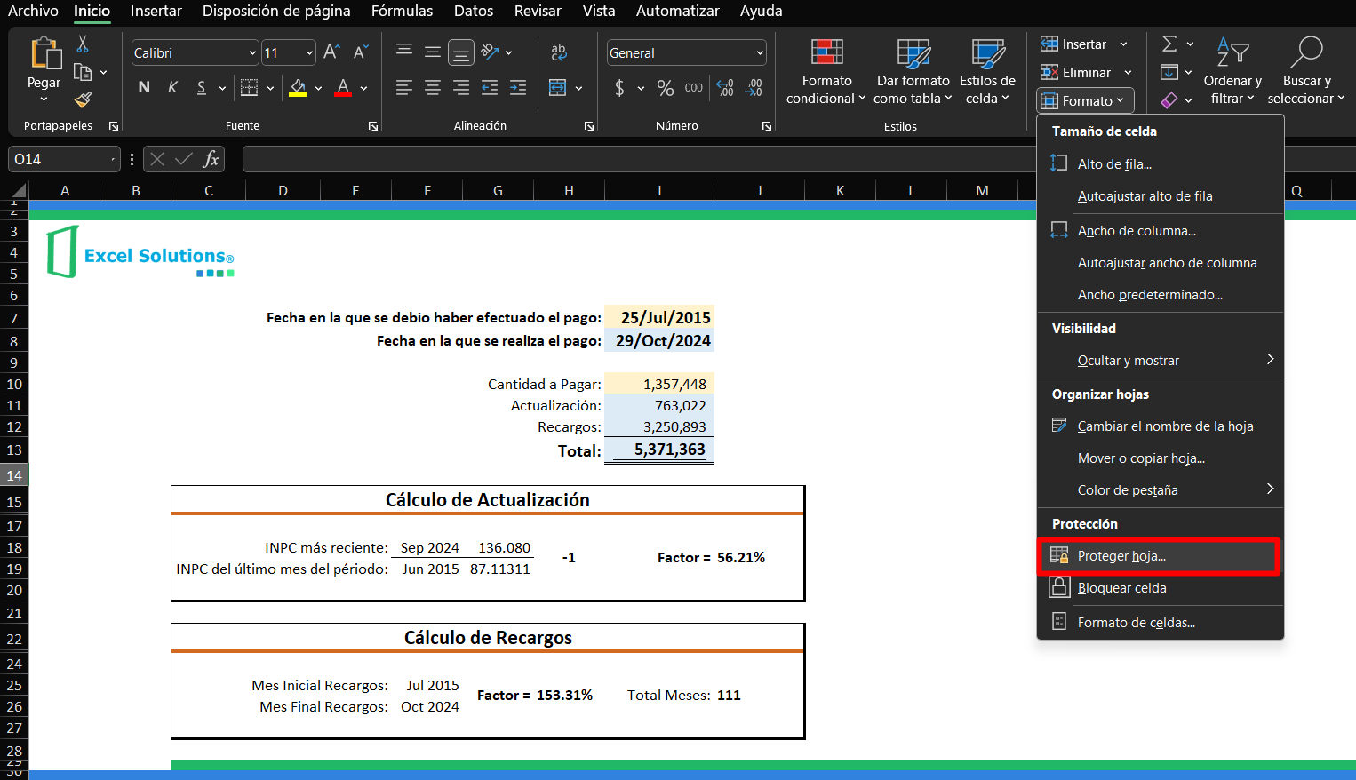The height and width of the screenshot is (780, 1356).
Task: Open Fuente dialog launcher
Action: click(x=373, y=126)
